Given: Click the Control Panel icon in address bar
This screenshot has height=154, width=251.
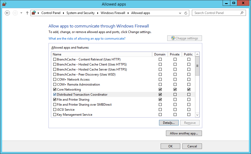Looking at the screenshot, I should pos(34,13).
